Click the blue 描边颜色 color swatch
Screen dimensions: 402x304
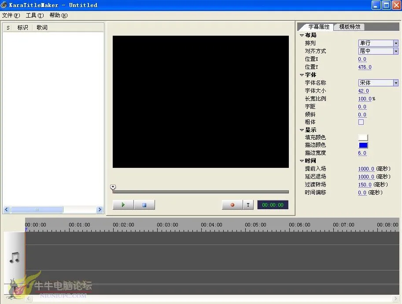[363, 145]
